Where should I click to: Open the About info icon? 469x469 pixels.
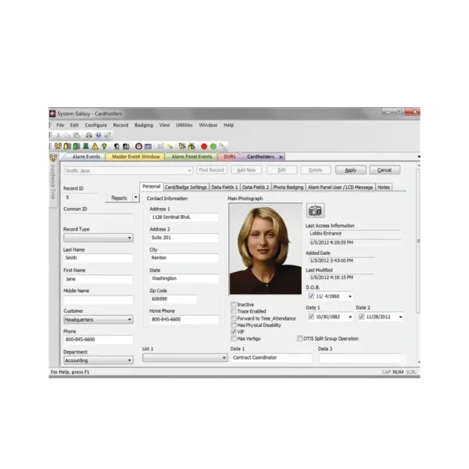(98, 135)
